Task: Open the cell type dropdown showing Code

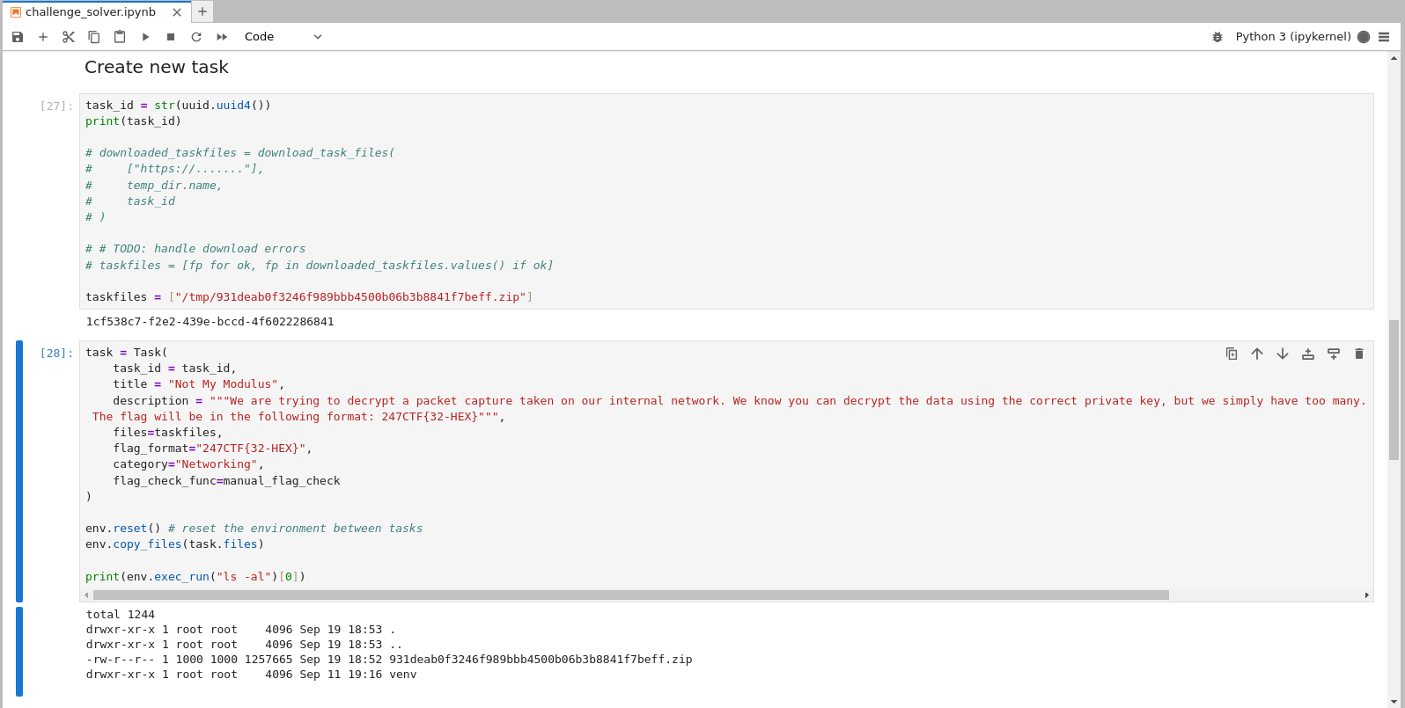Action: [x=283, y=37]
